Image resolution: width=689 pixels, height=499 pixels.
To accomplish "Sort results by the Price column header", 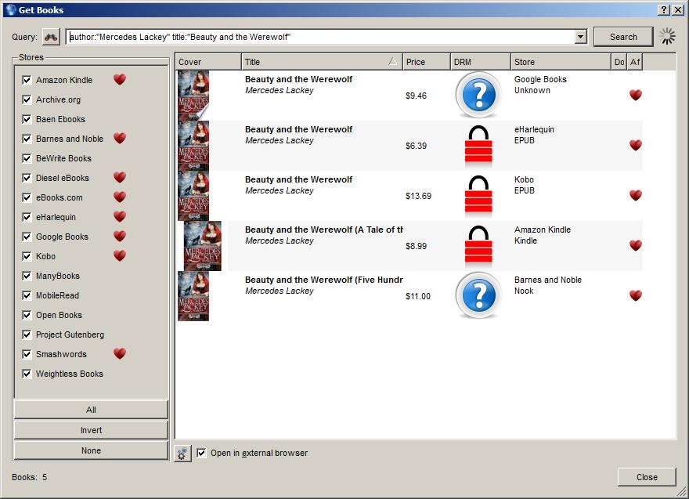I will (x=426, y=62).
